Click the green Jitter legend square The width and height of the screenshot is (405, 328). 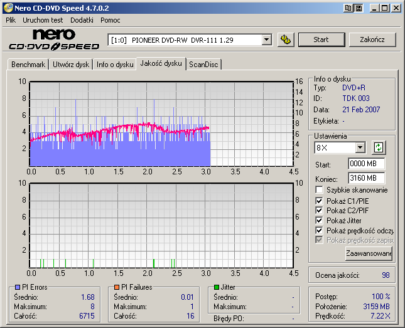tap(217, 287)
